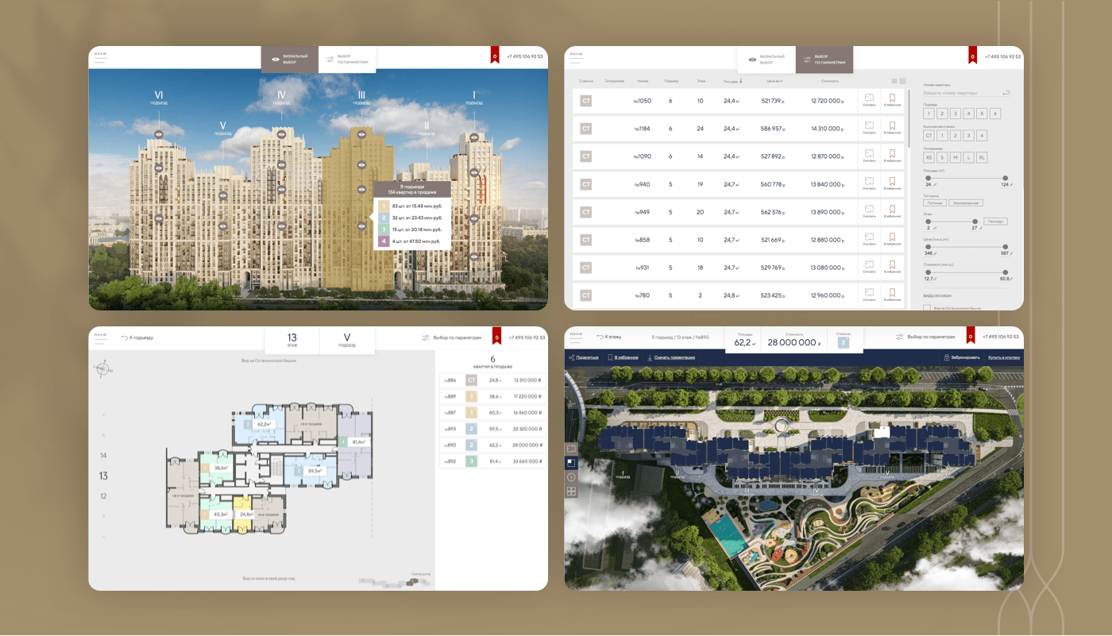Click '4 шт. от 47.50 млн руб.' popup row
This screenshot has height=636, width=1112.
[x=412, y=241]
